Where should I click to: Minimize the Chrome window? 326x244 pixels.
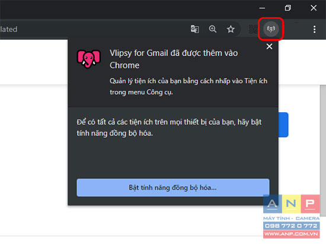(262, 8)
